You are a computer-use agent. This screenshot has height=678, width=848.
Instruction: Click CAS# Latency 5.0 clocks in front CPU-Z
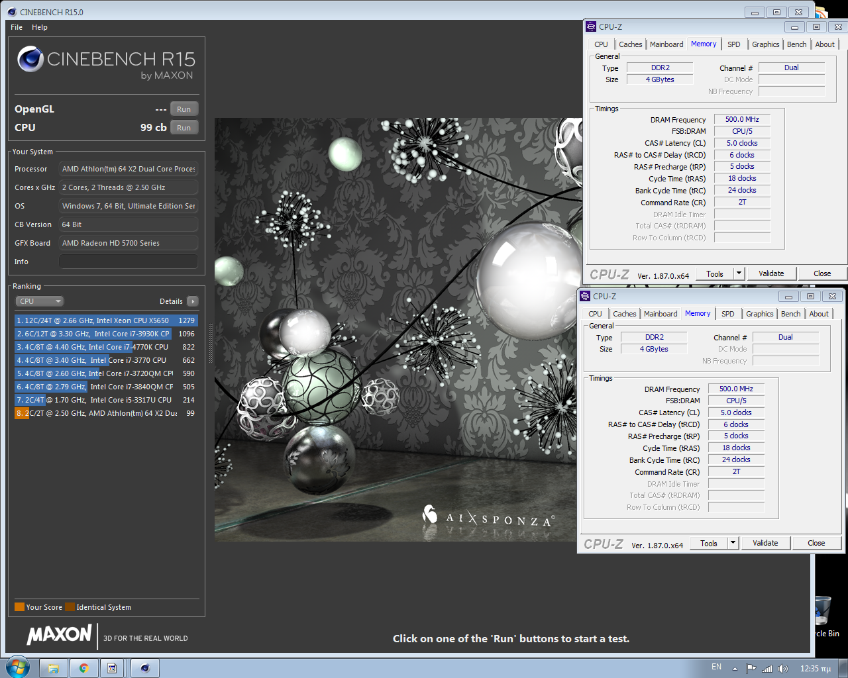coord(736,412)
